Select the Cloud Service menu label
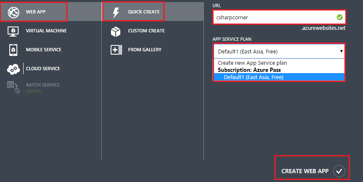Viewport: 363px width, 182px height. [x=43, y=69]
